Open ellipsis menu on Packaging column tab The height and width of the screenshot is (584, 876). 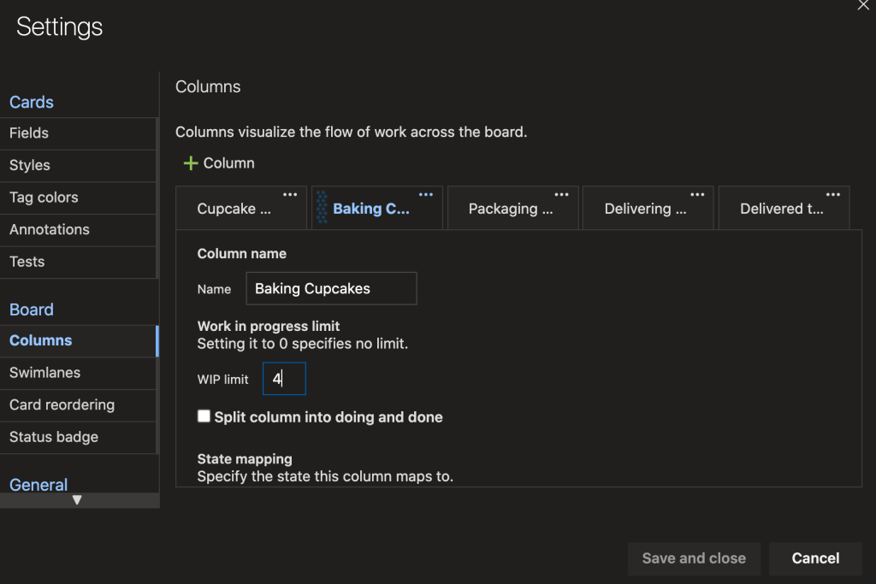[x=561, y=195]
